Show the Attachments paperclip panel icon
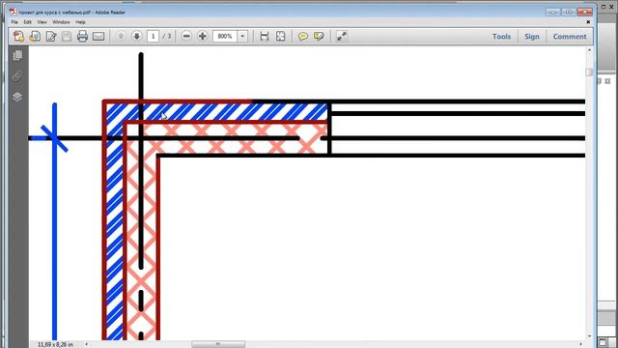This screenshot has width=618, height=348. tap(17, 75)
